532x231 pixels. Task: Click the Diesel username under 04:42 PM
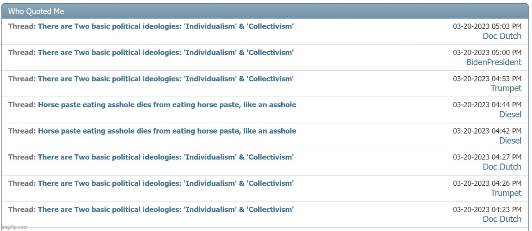(510, 141)
